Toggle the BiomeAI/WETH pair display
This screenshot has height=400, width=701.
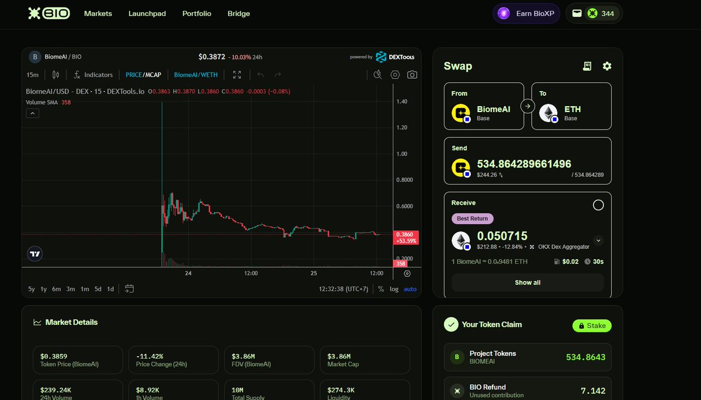196,75
